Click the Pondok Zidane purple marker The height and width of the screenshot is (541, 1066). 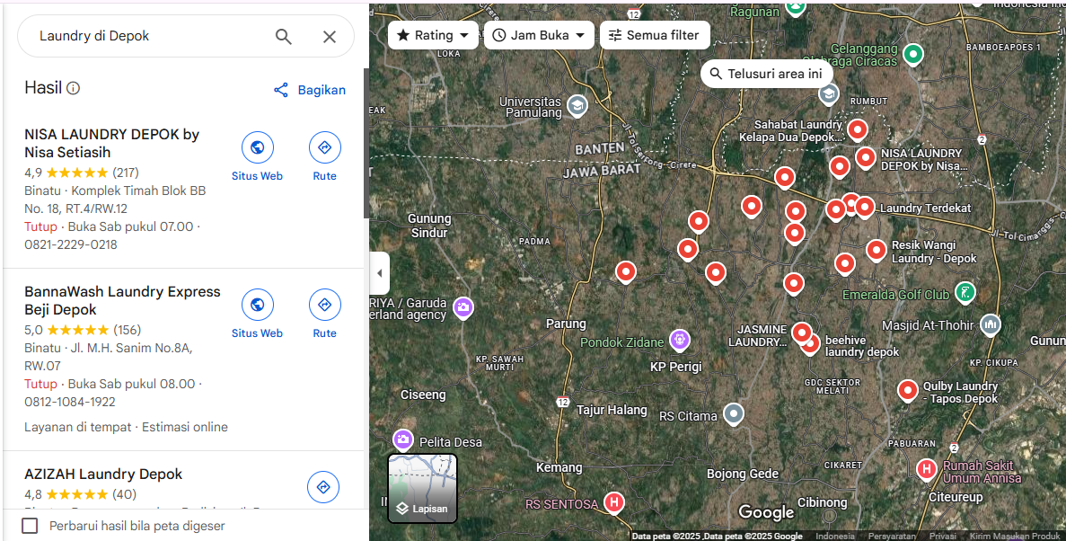tap(679, 339)
